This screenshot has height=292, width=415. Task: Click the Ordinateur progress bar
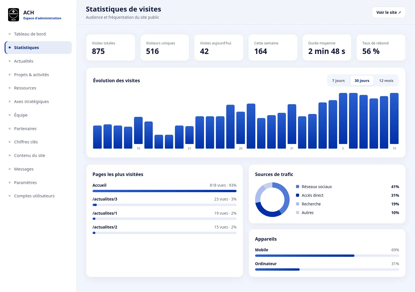[x=327, y=269]
